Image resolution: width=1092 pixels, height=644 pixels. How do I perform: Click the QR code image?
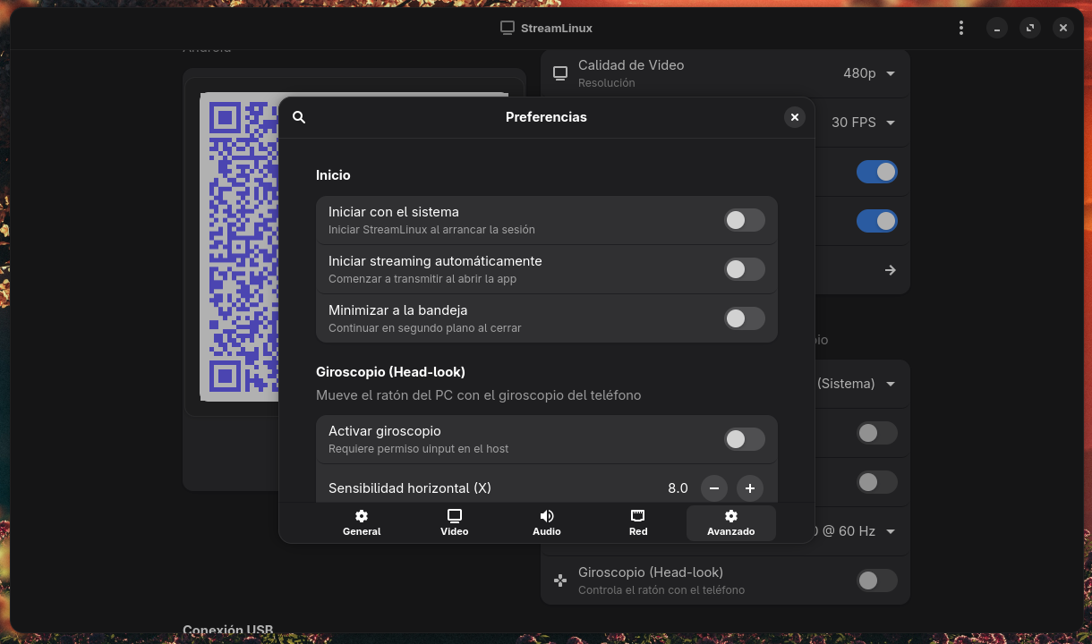[x=240, y=246]
